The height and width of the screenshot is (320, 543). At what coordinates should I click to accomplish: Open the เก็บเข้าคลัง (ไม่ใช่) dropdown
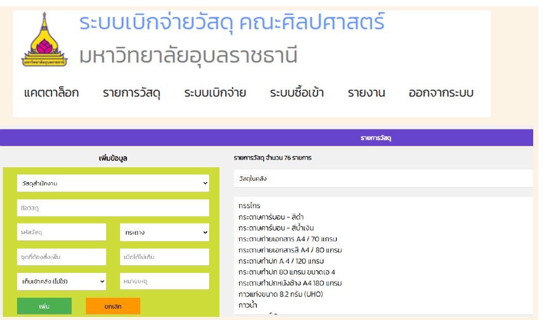point(62,281)
